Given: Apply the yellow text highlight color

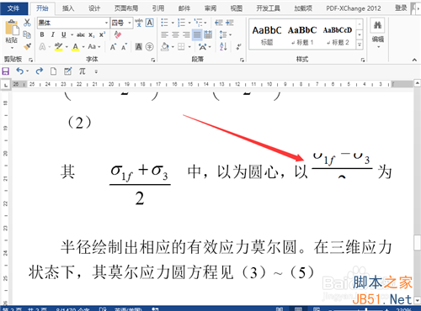Looking at the screenshot, I should 58,46.
